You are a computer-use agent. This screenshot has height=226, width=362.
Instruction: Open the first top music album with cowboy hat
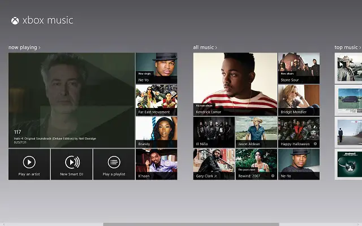click(x=348, y=68)
